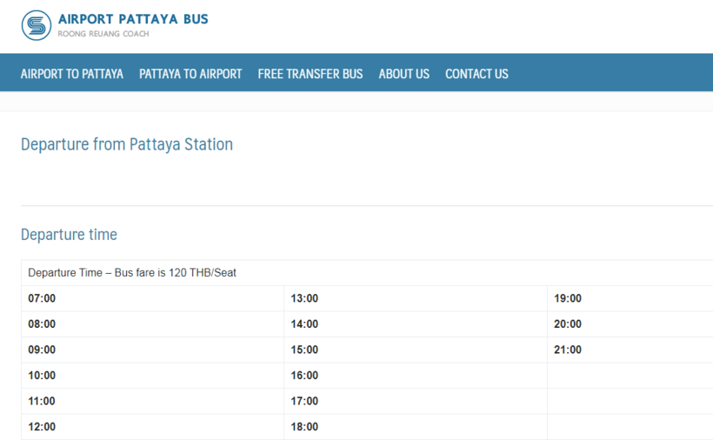Image resolution: width=713 pixels, height=440 pixels.
Task: Select the 19:00 departure time cell
Action: click(568, 298)
